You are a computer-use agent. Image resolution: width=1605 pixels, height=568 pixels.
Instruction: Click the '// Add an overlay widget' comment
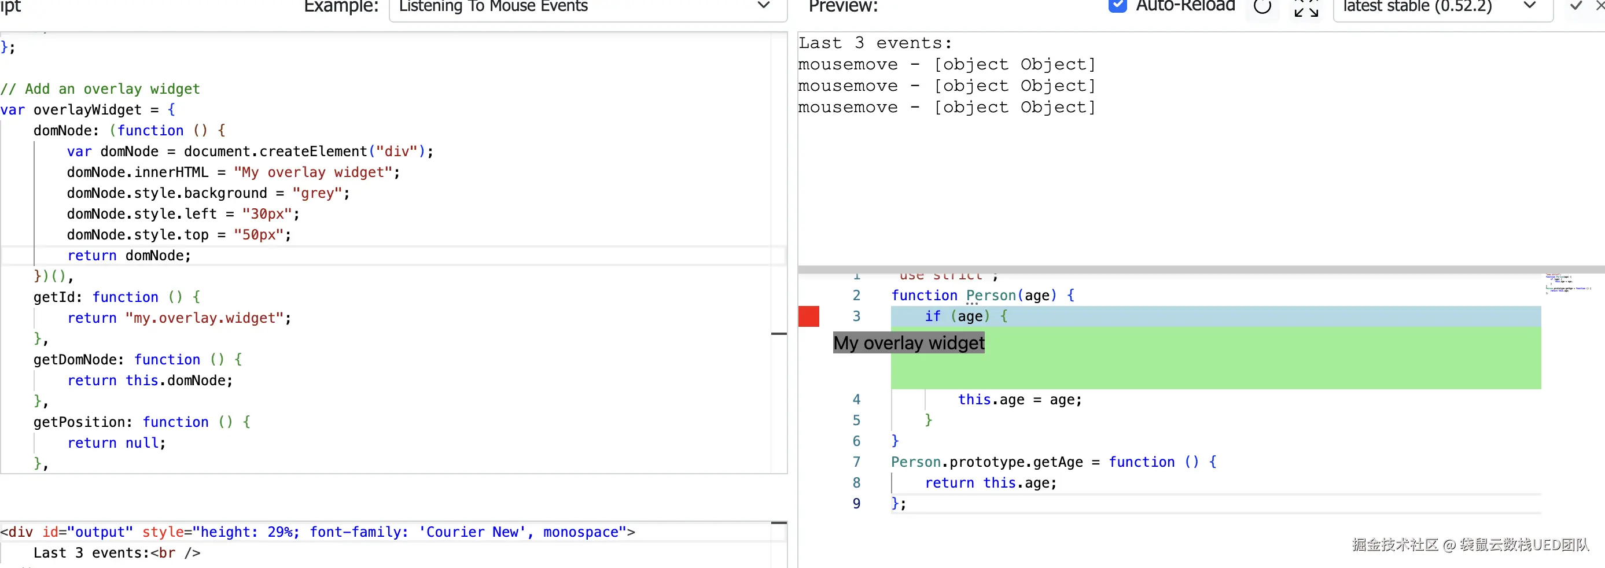click(100, 89)
